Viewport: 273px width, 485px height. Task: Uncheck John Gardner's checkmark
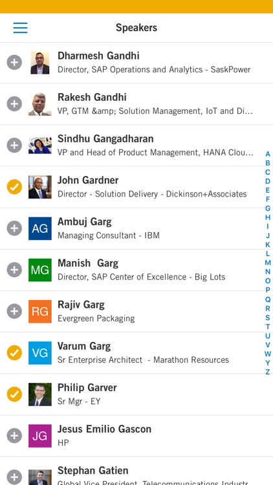[14, 187]
